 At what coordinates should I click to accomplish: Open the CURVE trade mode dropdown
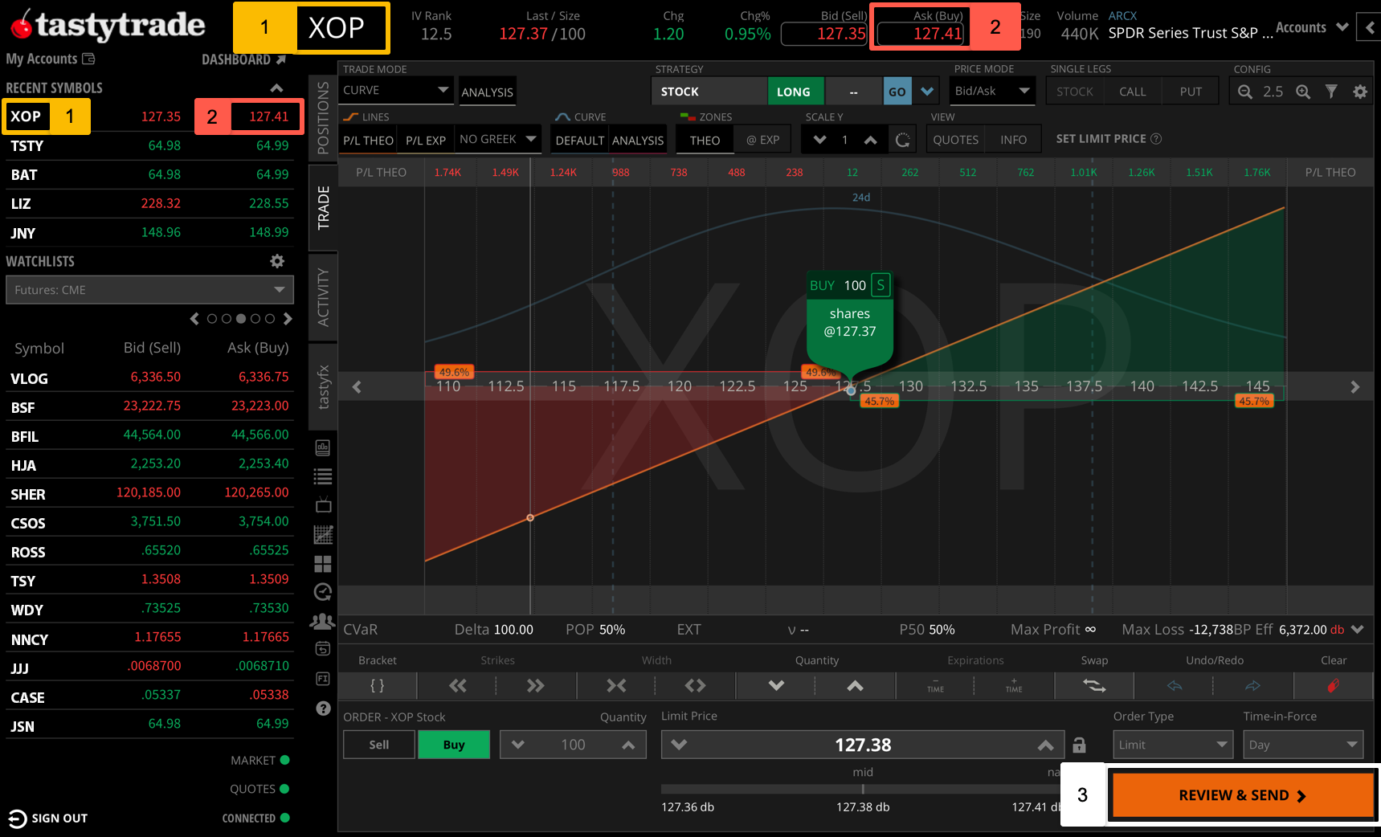pos(395,90)
